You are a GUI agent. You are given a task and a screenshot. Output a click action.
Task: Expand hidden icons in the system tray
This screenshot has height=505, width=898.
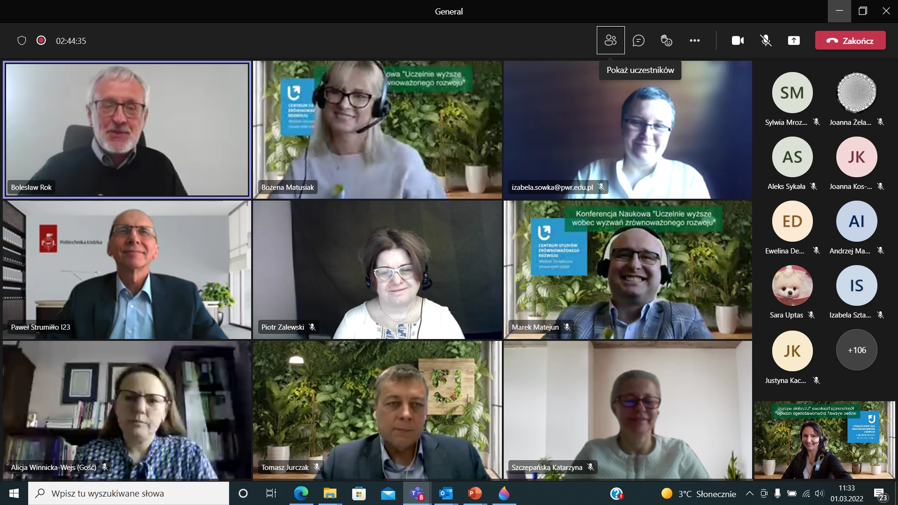point(750,493)
